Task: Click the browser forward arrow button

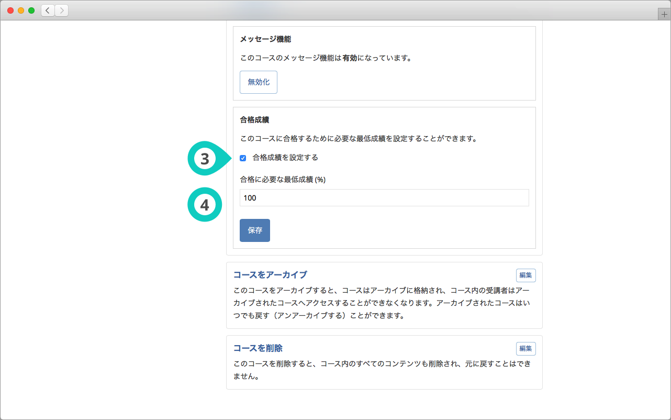Action: coord(62,10)
